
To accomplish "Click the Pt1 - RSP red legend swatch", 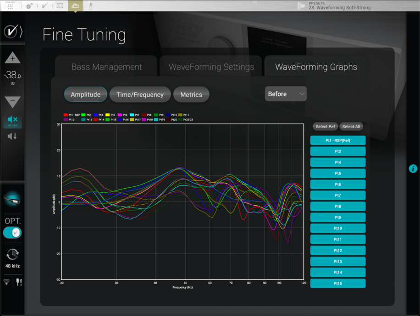I will click(66, 115).
